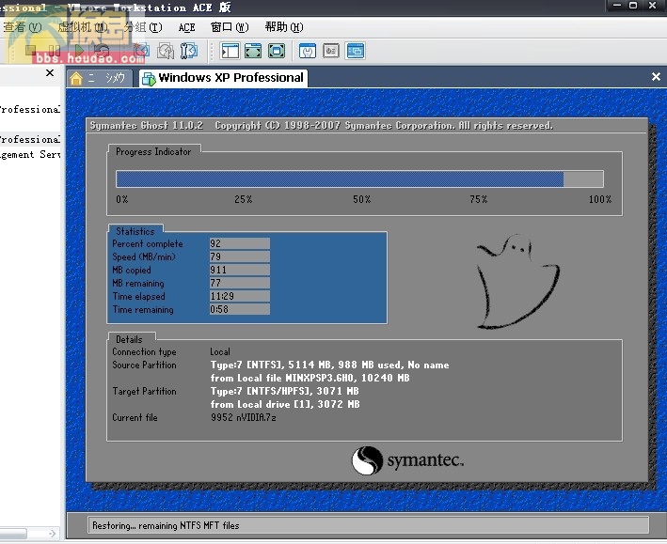Open the ACE menu
The height and width of the screenshot is (544, 667).
(186, 27)
